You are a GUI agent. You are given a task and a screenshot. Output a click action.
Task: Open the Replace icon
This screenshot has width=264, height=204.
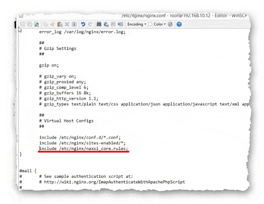tap(106, 24)
